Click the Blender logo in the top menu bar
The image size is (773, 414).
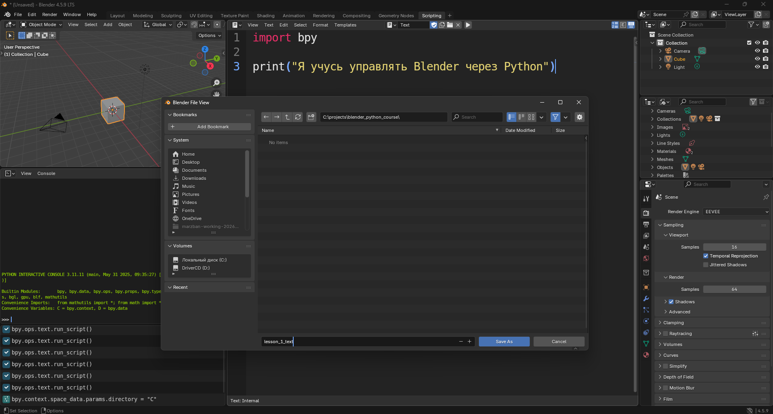pyautogui.click(x=7, y=14)
